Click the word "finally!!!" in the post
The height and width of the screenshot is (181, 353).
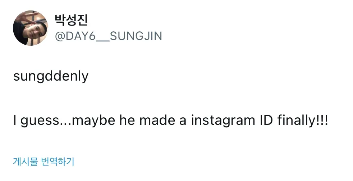tap(303, 121)
